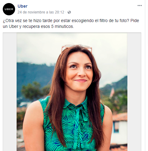Open the Uber page name link

pyautogui.click(x=22, y=6)
